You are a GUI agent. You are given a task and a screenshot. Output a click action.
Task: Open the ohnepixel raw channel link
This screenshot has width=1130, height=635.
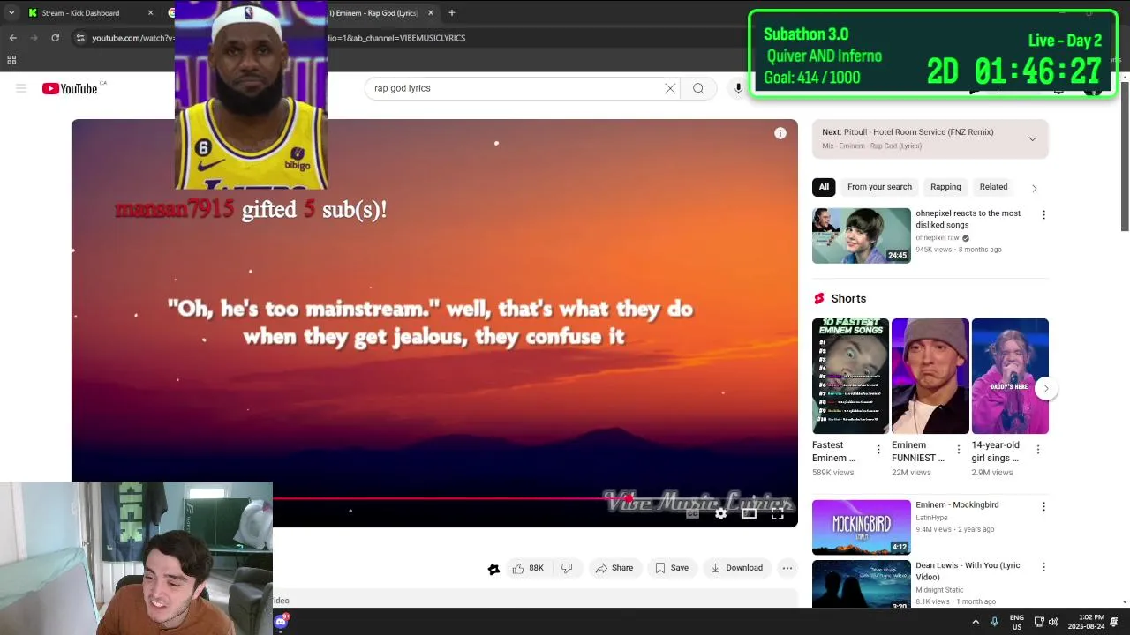click(x=937, y=238)
